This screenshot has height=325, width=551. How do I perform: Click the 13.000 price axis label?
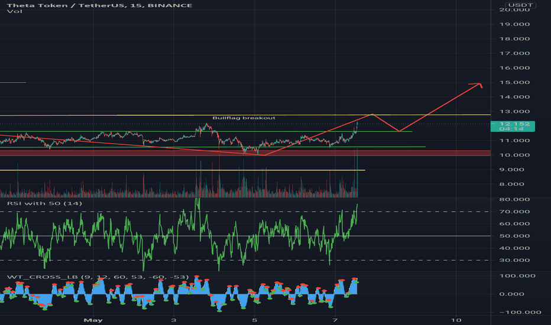click(x=514, y=112)
